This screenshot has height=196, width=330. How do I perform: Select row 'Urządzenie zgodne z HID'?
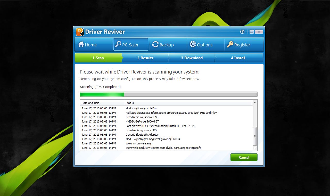click(166, 130)
